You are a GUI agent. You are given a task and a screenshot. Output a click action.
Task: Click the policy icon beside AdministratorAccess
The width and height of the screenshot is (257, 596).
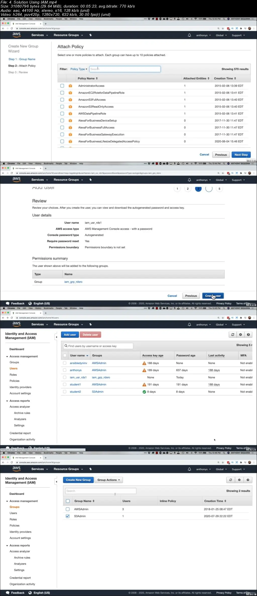70,86
